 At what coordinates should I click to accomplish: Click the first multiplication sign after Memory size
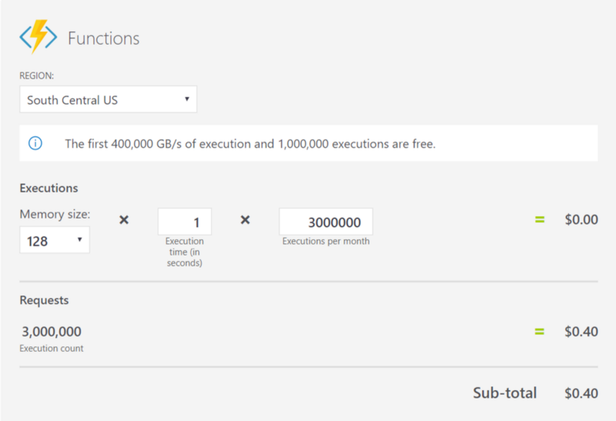click(x=124, y=220)
